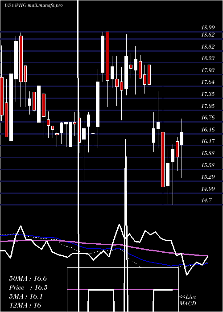Click the 12MA : 16 readout
Image resolution: width=223 pixels, height=312 pixels.
[25, 305]
